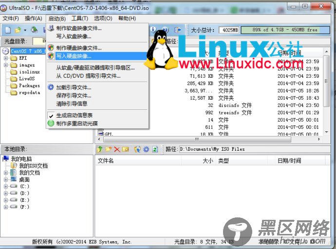The image size is (336, 249).
Task: Click the blue info (i) toolbar icon
Action: pyautogui.click(x=153, y=30)
